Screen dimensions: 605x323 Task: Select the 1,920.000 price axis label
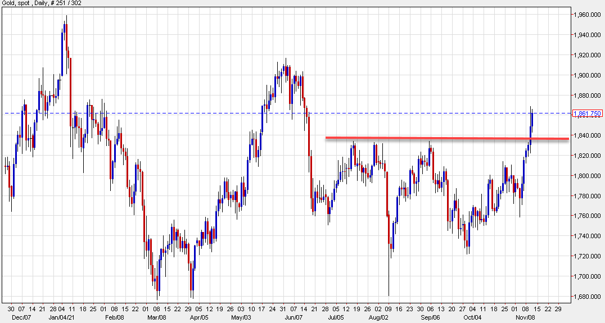point(587,55)
